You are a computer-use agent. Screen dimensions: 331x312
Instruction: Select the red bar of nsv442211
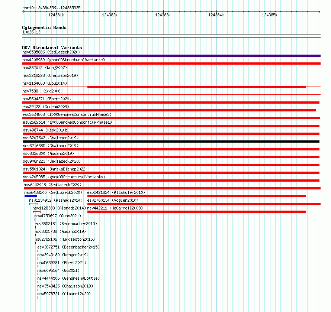[196, 212]
